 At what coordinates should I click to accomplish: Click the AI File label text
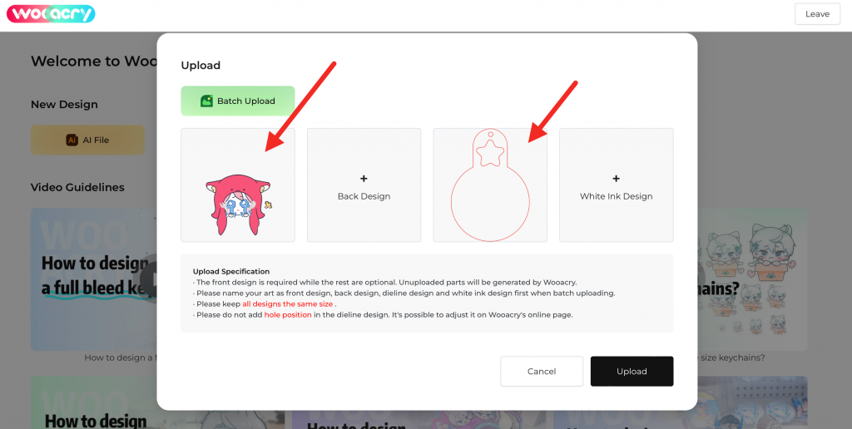point(96,141)
